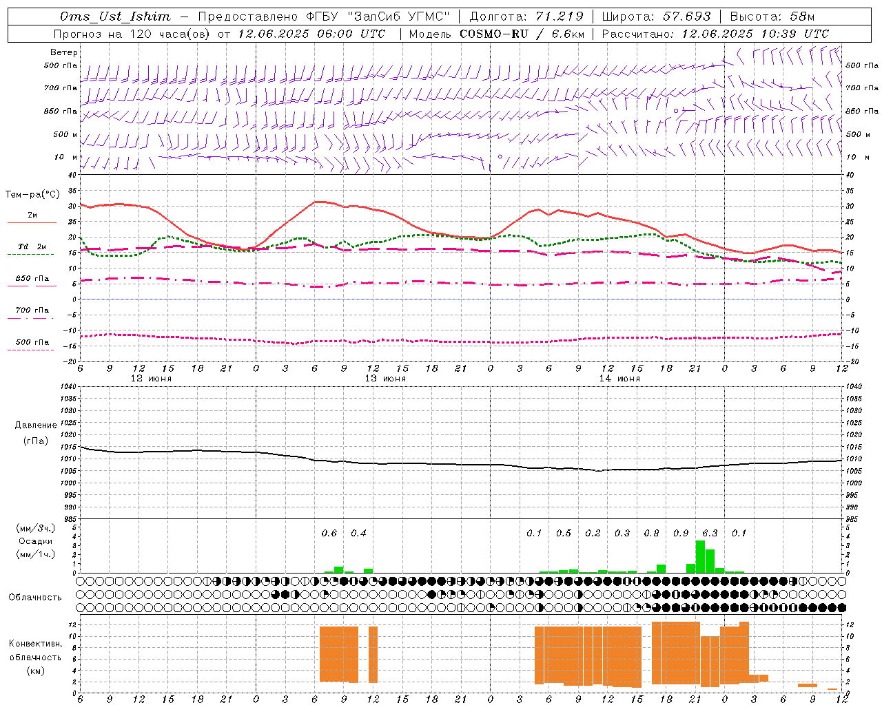Screen dimensions: 882x705
Task: Click the 6.3 precipitation amount value
Action: pos(710,533)
